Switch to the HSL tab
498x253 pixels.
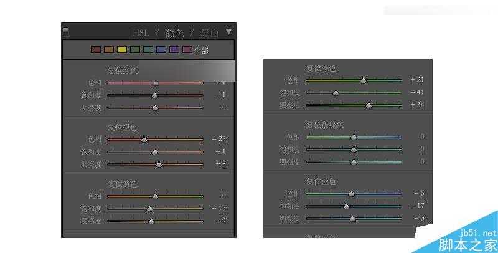[x=142, y=32]
